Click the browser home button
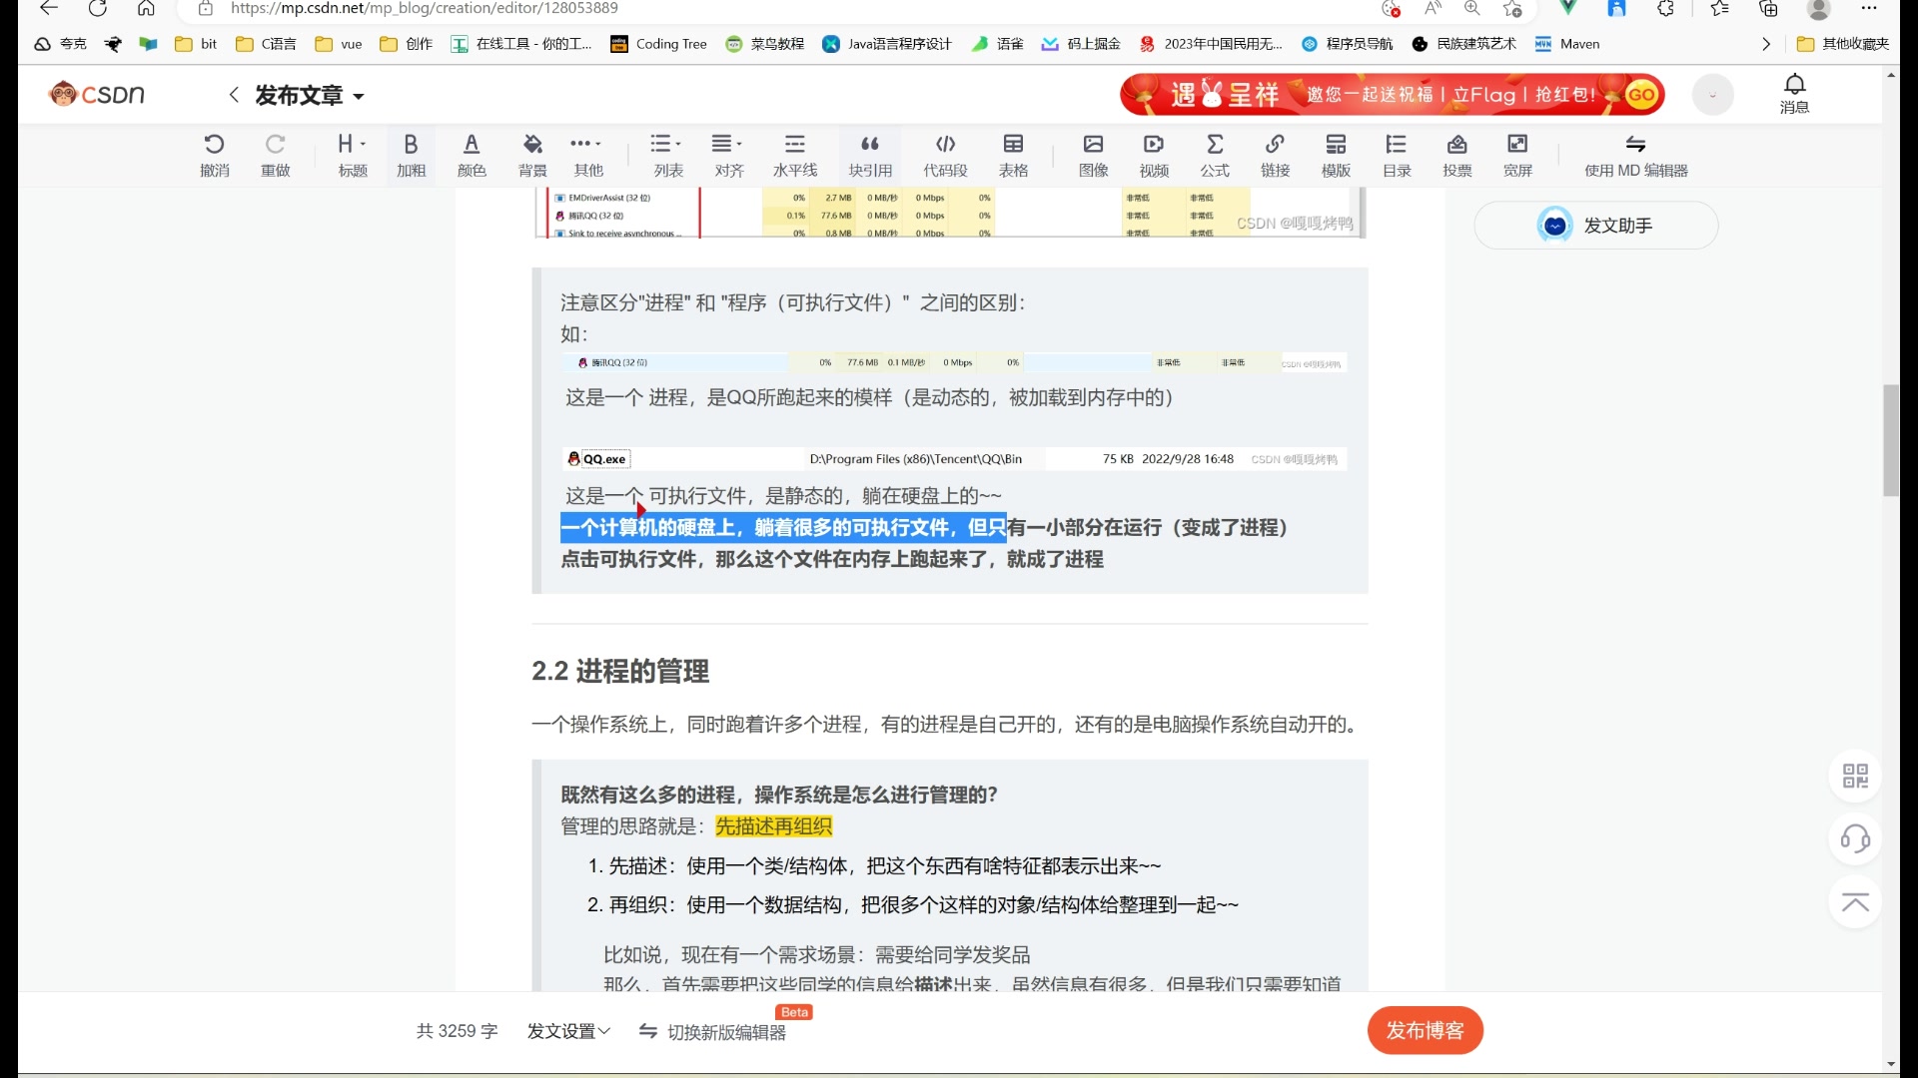 (146, 8)
